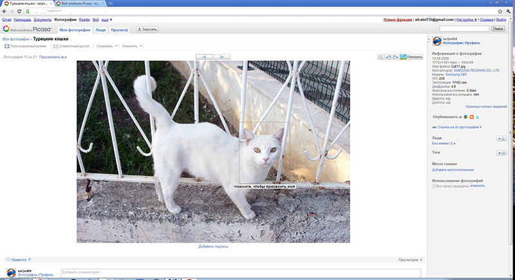
Task: Switch to the Веб-альбомы Picasa browser tab
Action: coord(80,3)
